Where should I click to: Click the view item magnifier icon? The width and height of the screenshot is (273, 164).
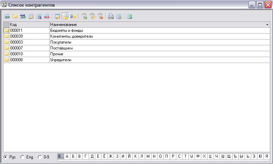tap(39, 16)
